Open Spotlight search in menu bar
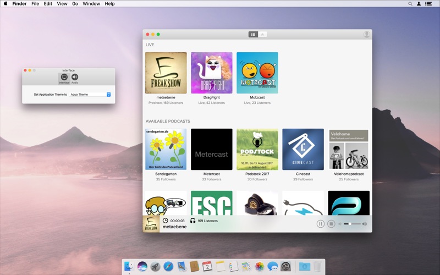The width and height of the screenshot is (440, 275). 410,3
